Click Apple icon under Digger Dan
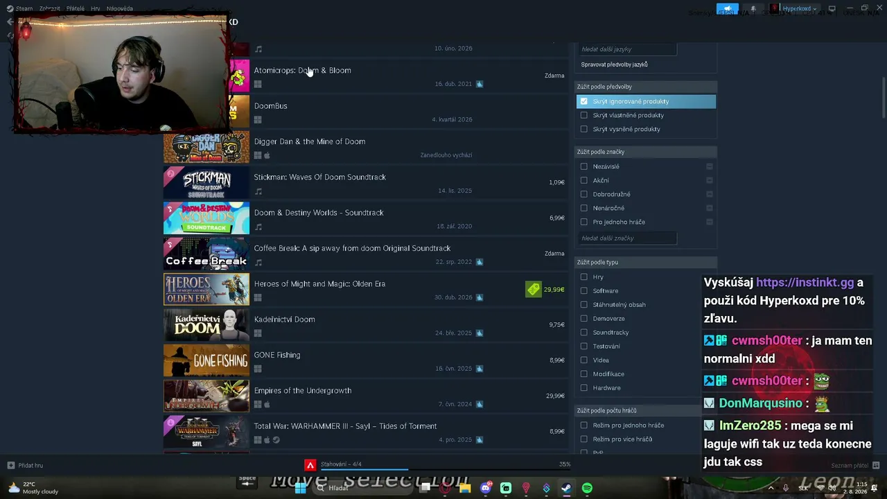The width and height of the screenshot is (887, 499). tap(267, 155)
